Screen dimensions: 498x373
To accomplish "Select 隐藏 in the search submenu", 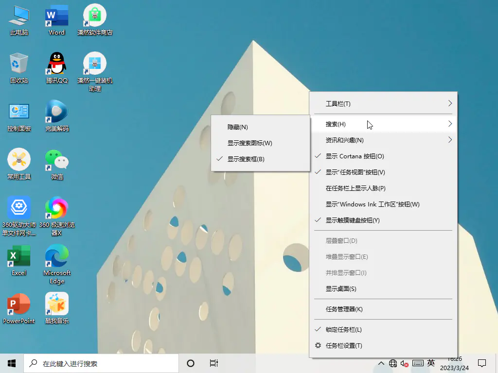I will (238, 127).
